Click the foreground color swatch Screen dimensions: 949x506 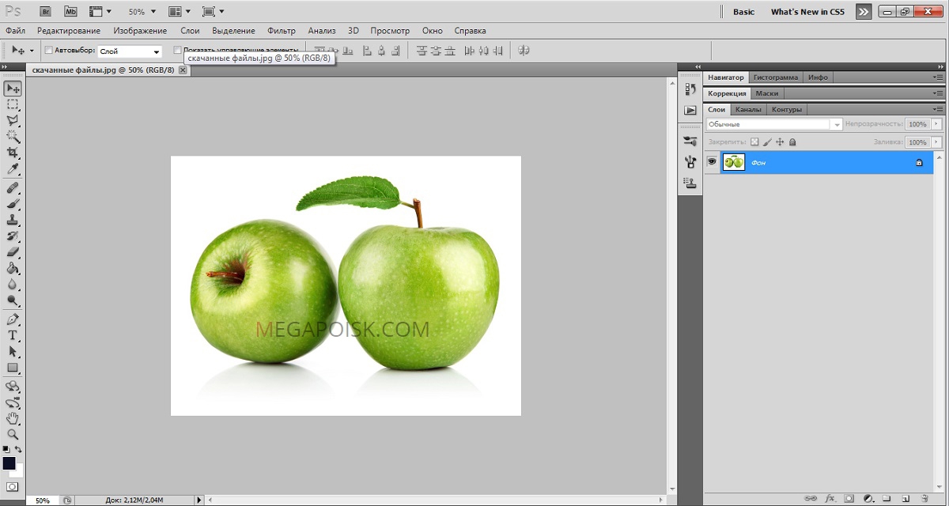[9, 463]
